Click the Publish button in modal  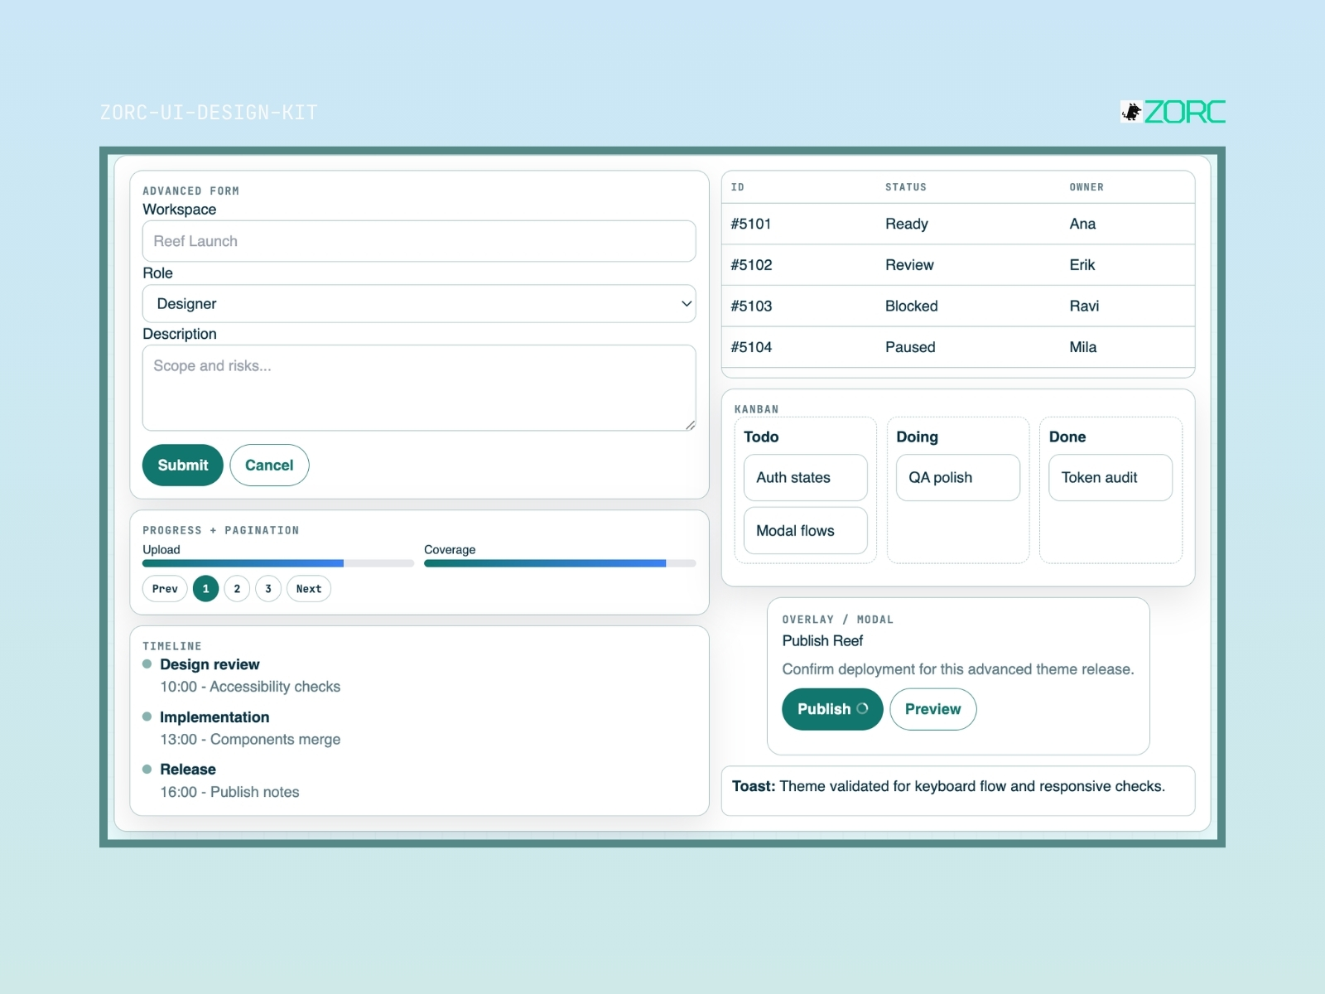(832, 709)
